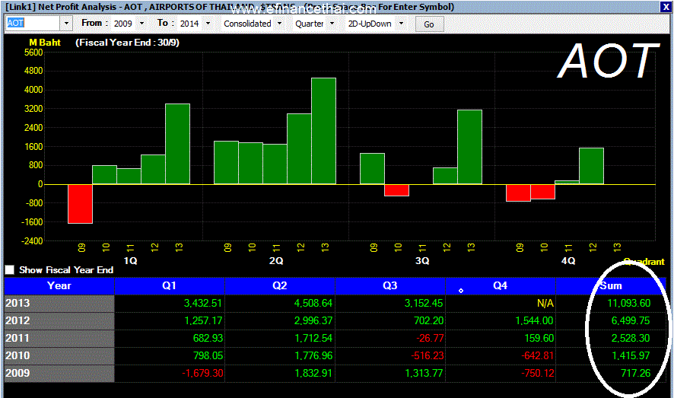Click the 1,257.17 Q1 2012 cell

point(170,321)
